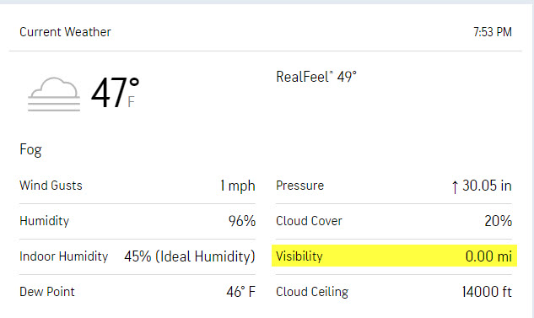This screenshot has height=318, width=534.
Task: Click the 45% (Ideal Humidity) value
Action: click(190, 256)
